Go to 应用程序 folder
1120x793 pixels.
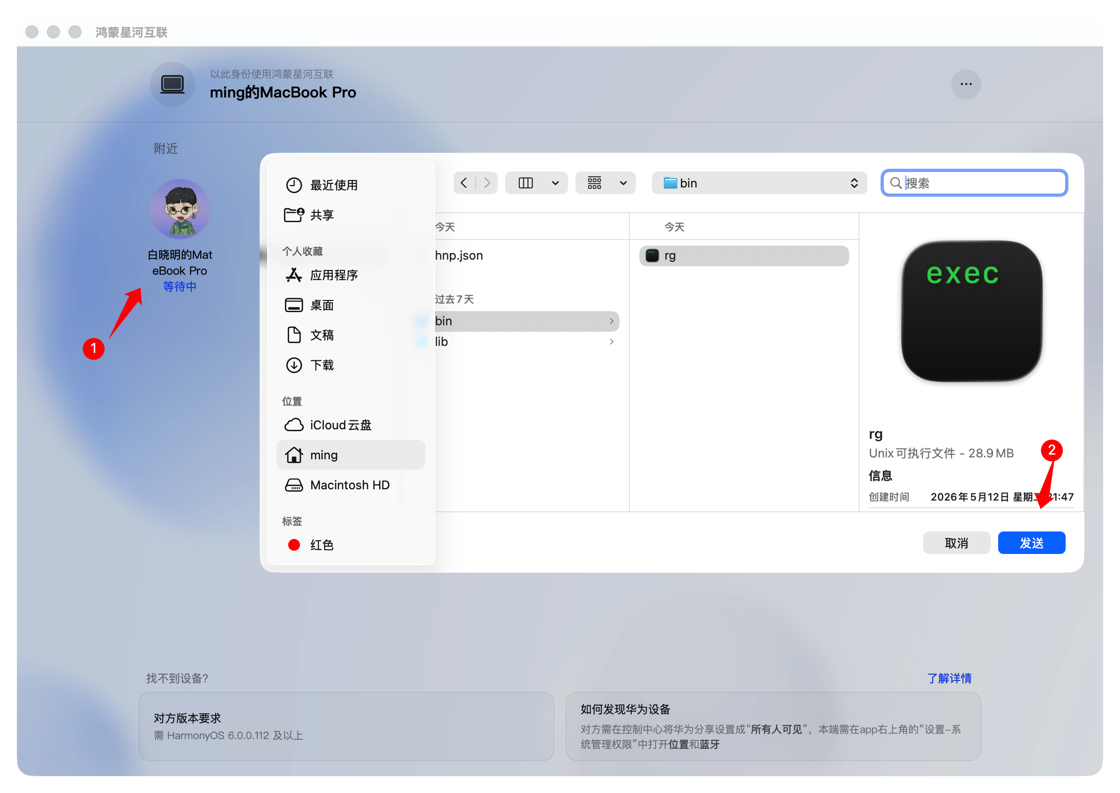click(x=351, y=275)
